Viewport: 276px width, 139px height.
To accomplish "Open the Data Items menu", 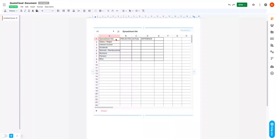I will click(49, 7).
